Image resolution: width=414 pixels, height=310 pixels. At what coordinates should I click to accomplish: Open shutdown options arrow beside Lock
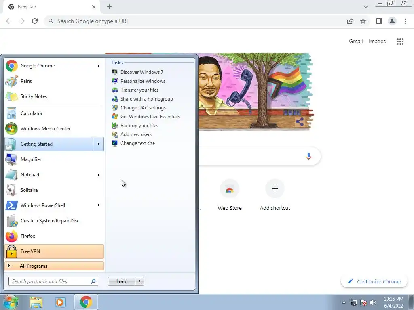click(139, 281)
